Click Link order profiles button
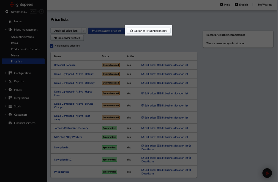The width and height of the screenshot is (278, 182). [x=67, y=38]
